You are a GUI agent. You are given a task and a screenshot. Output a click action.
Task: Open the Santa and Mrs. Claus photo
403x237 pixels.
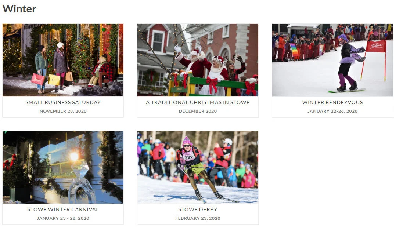(198, 60)
